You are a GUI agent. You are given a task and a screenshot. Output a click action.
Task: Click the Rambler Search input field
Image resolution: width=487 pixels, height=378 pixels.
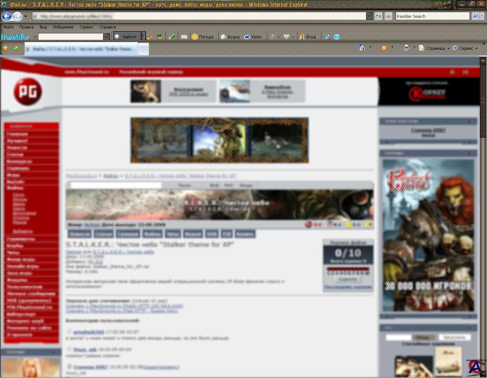click(x=432, y=16)
